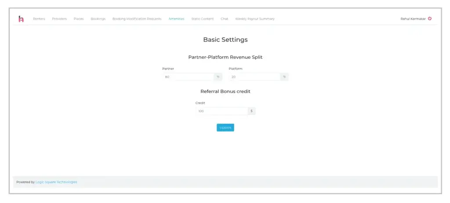Focus the Partner percentage input field
The width and height of the screenshot is (450, 203).
(x=188, y=77)
